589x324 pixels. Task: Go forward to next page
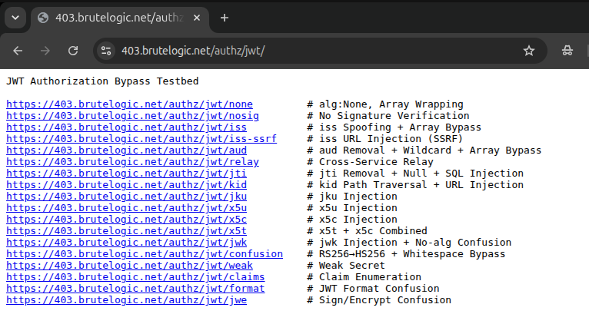pos(45,51)
